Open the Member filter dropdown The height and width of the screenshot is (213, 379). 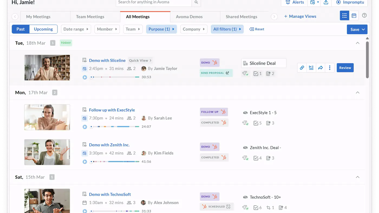107,29
